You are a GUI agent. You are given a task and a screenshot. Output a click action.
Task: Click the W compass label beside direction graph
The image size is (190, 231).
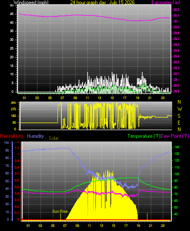pyautogui.click(x=180, y=109)
